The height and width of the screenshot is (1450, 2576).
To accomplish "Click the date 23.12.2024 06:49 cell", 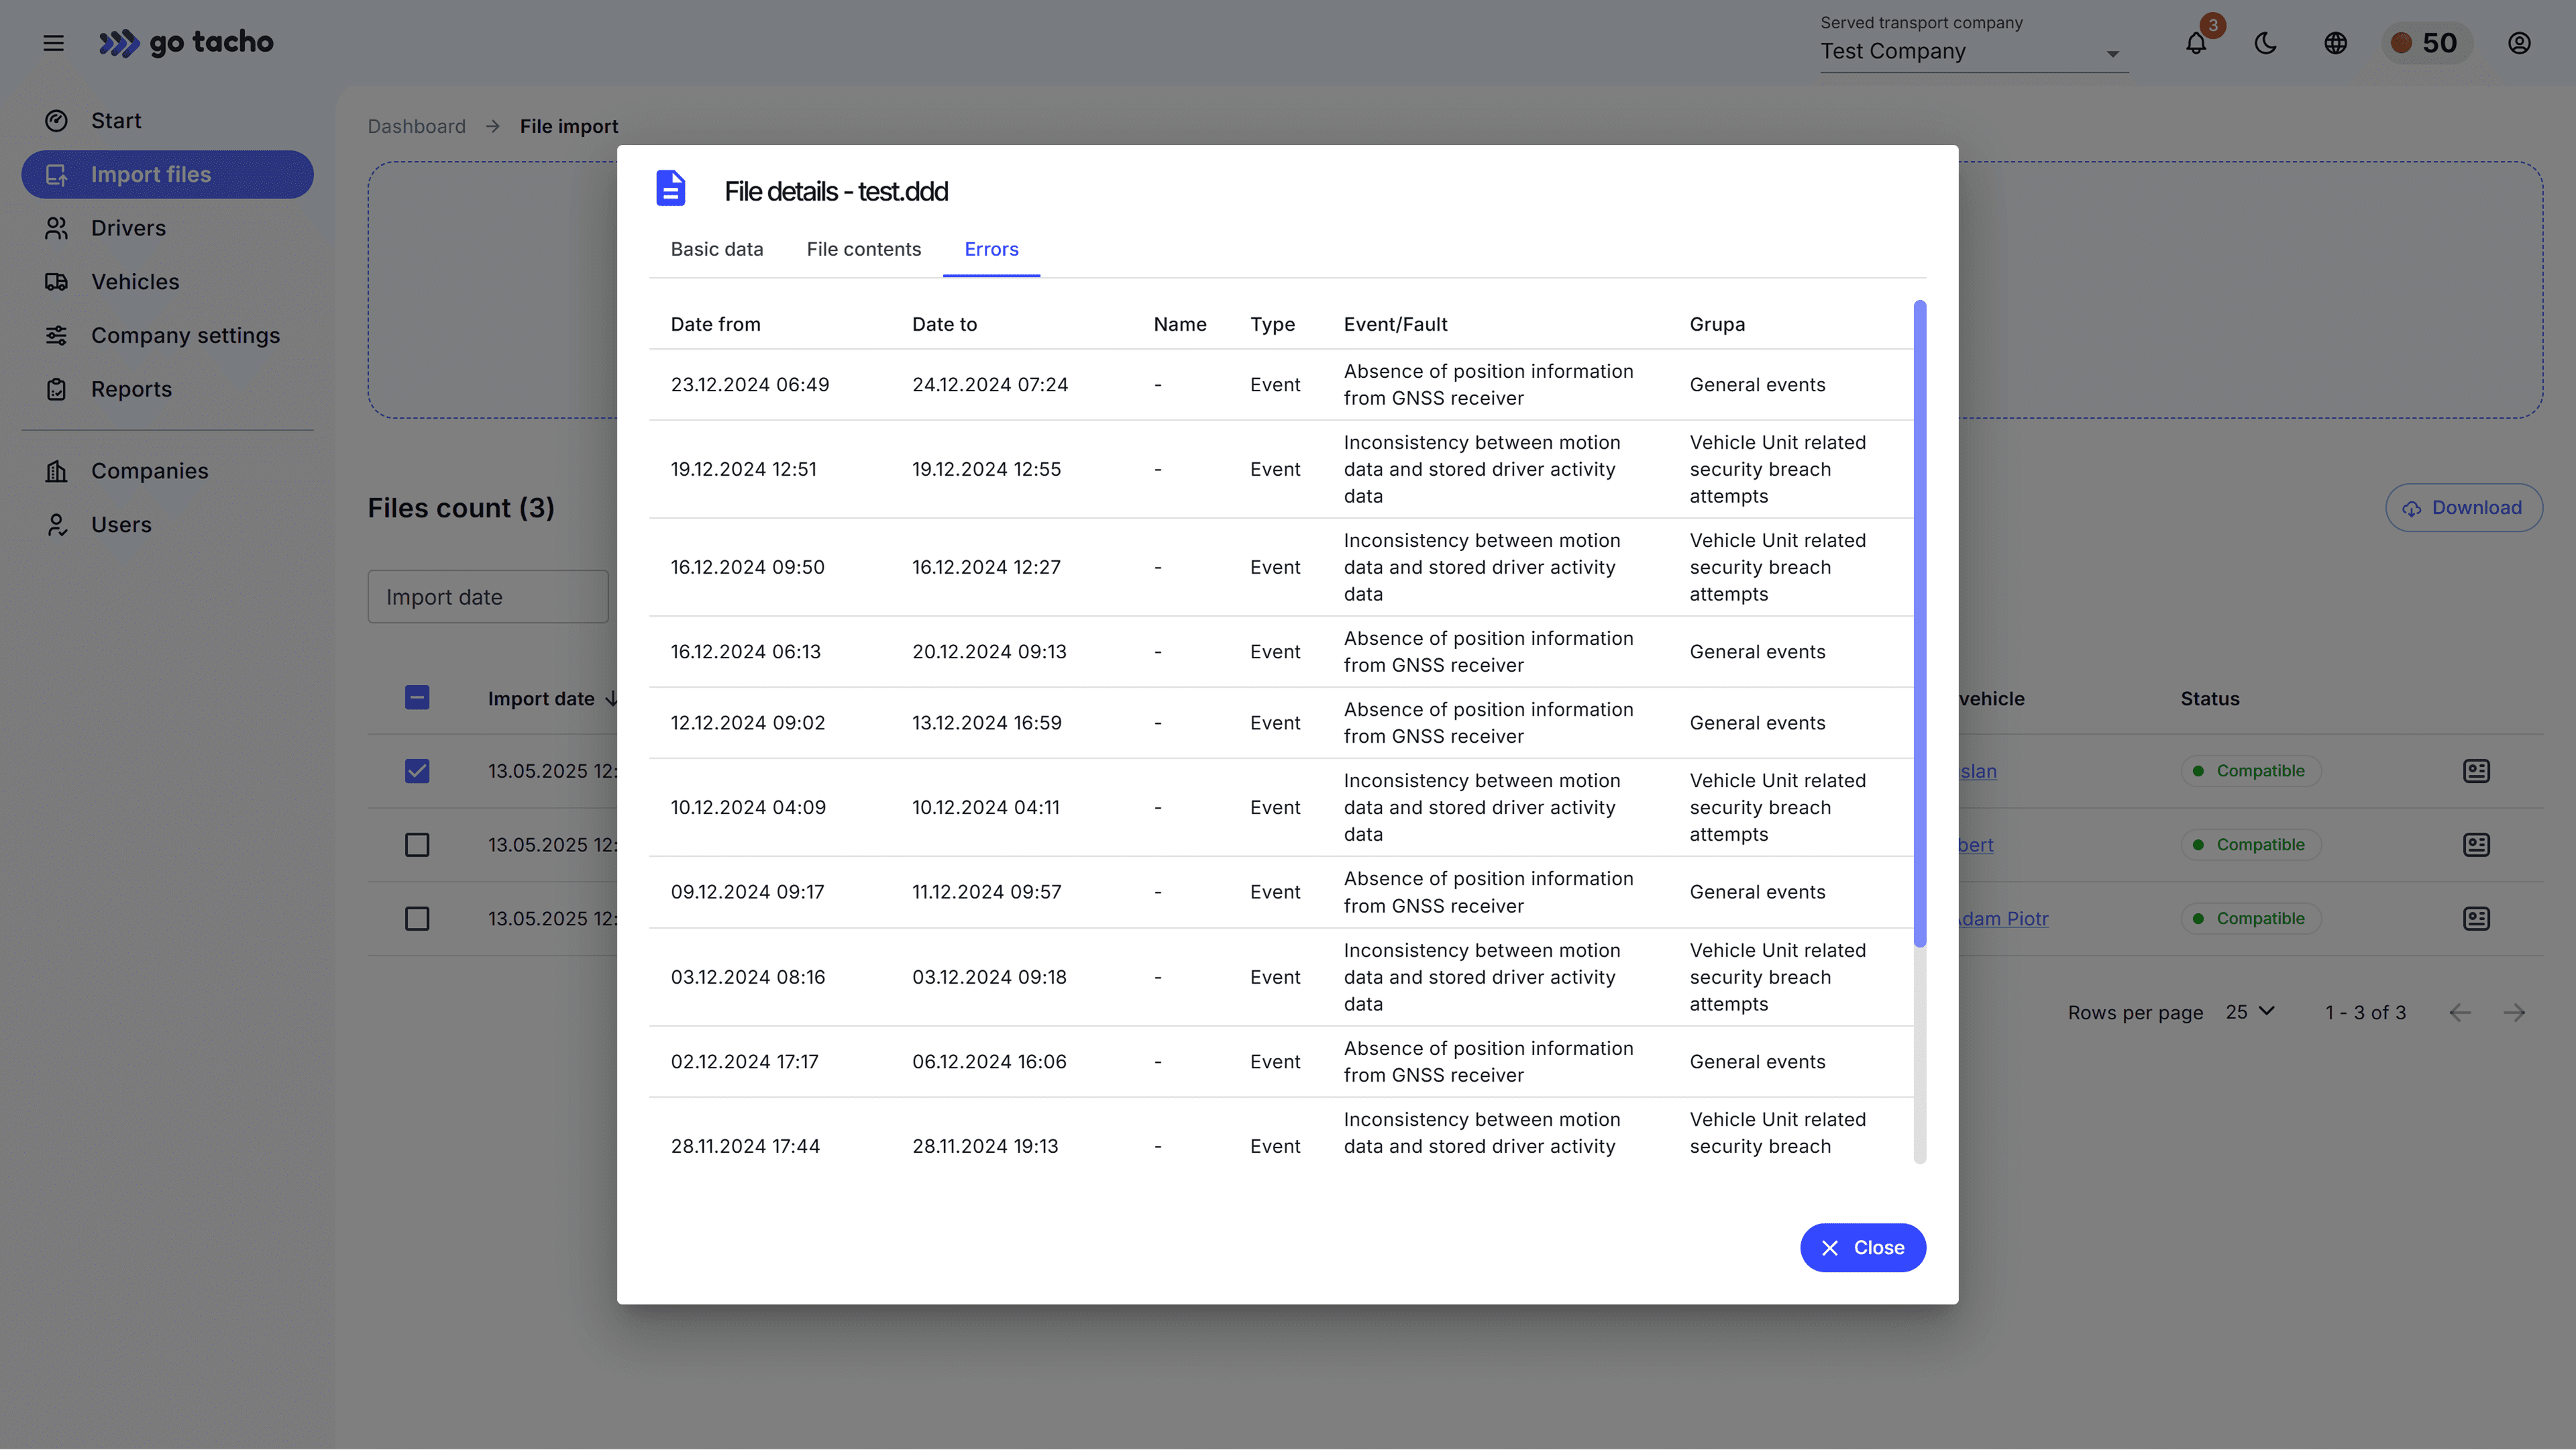I will [750, 385].
